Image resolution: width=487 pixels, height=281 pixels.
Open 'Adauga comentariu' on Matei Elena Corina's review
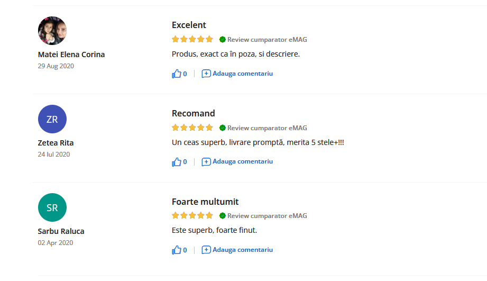(243, 74)
